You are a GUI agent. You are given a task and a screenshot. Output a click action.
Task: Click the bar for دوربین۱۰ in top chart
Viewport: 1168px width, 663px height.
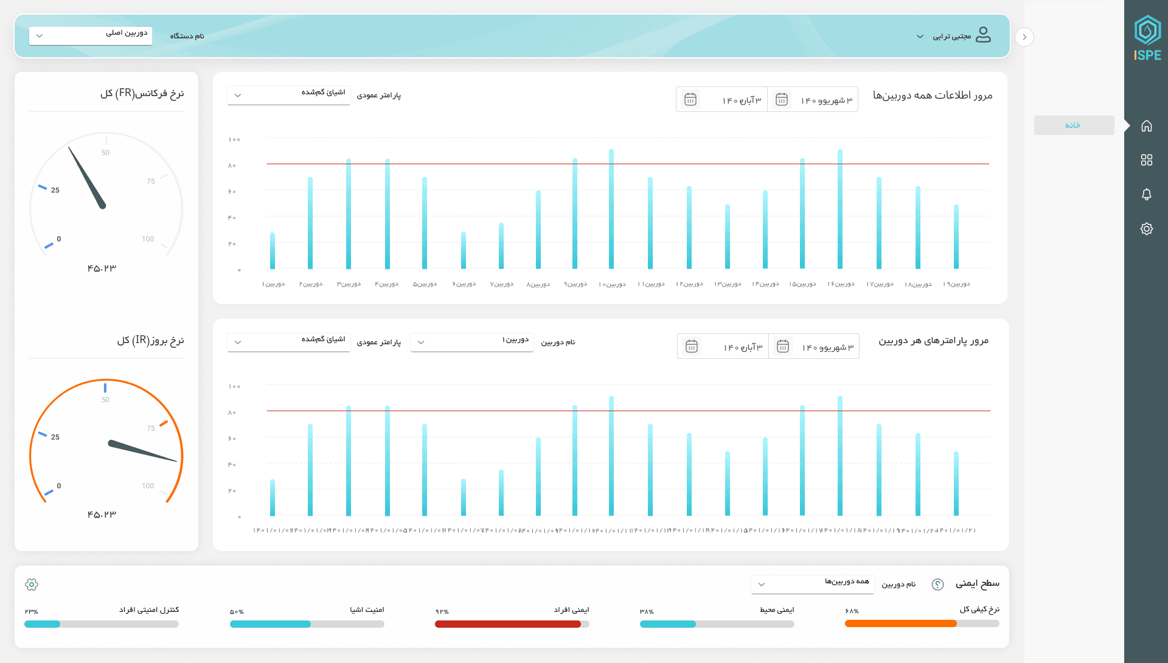611,209
